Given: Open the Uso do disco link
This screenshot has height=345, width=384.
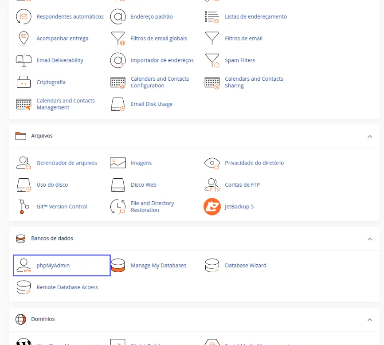Looking at the screenshot, I should click(x=52, y=184).
